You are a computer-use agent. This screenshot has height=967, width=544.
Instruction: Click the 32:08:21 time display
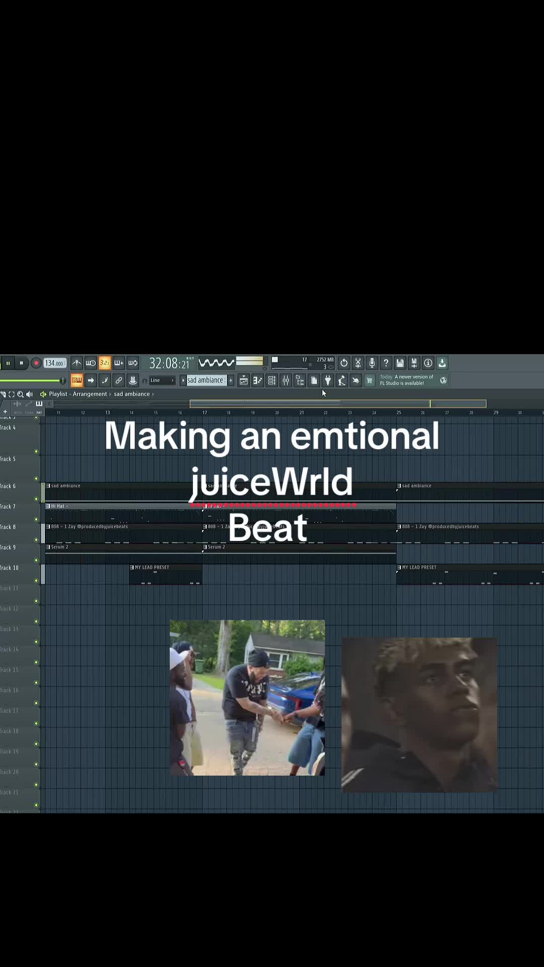170,363
